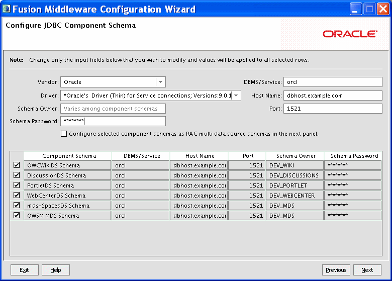Viewport: 392px width, 281px height.
Task: Focus the Port input field
Action: point(333,109)
